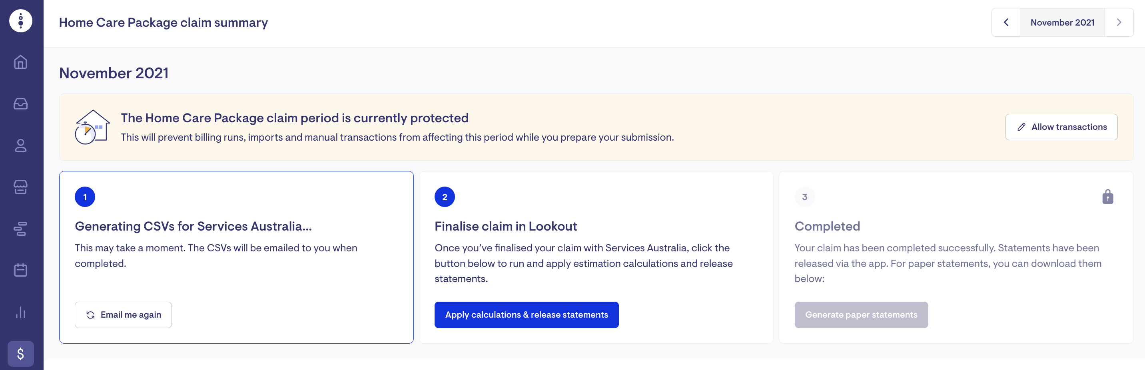The image size is (1145, 370).
Task: Go to the next claim month
Action: pyautogui.click(x=1119, y=23)
